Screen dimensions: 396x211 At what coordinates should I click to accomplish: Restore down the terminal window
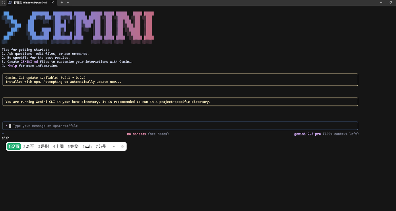click(x=391, y=2)
